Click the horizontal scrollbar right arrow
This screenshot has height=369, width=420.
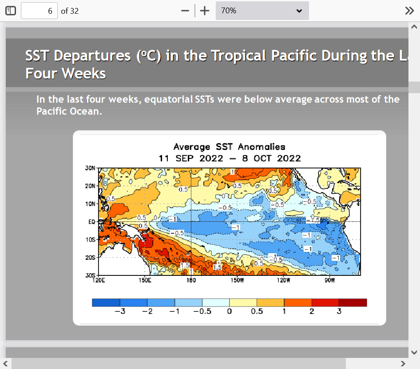(x=403, y=364)
